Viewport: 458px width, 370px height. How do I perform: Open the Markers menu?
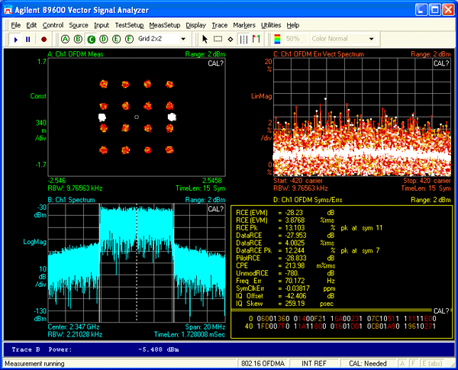click(244, 25)
